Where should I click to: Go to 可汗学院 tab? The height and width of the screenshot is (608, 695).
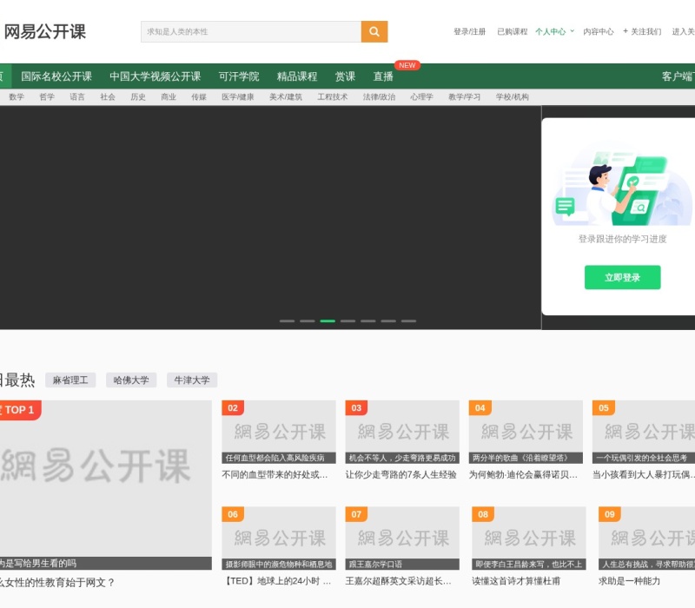pyautogui.click(x=239, y=76)
